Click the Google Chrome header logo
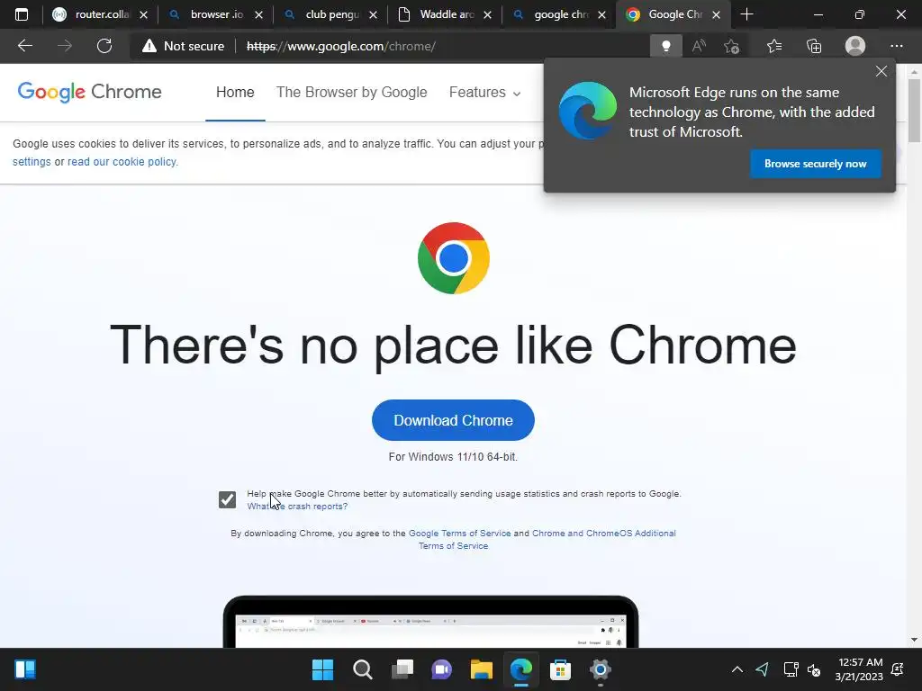The height and width of the screenshot is (691, 922). (89, 92)
